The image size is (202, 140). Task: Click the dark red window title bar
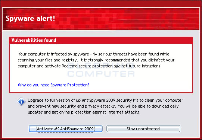point(101,3)
